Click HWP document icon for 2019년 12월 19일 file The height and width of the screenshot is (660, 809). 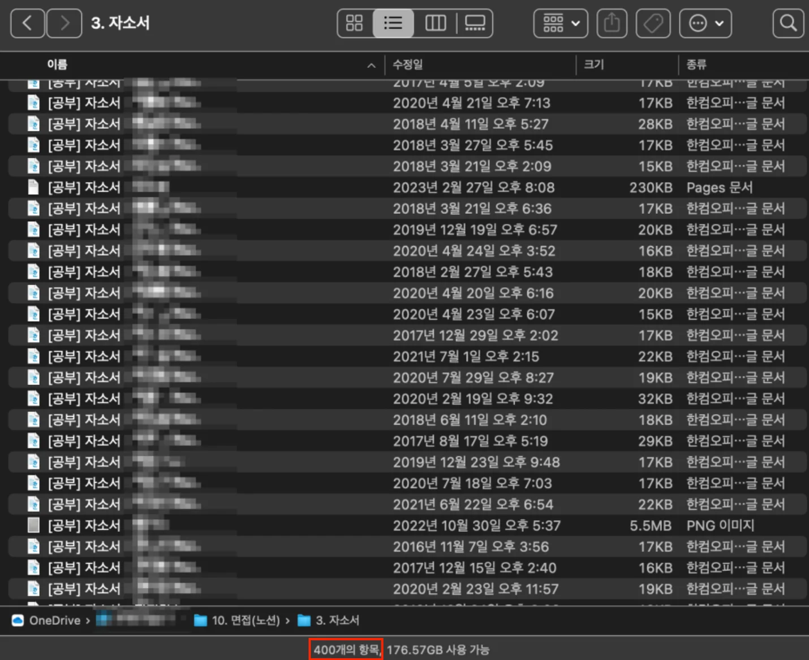33,230
